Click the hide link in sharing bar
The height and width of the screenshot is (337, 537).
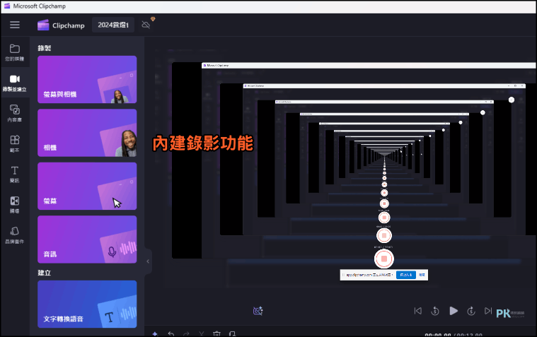422,275
